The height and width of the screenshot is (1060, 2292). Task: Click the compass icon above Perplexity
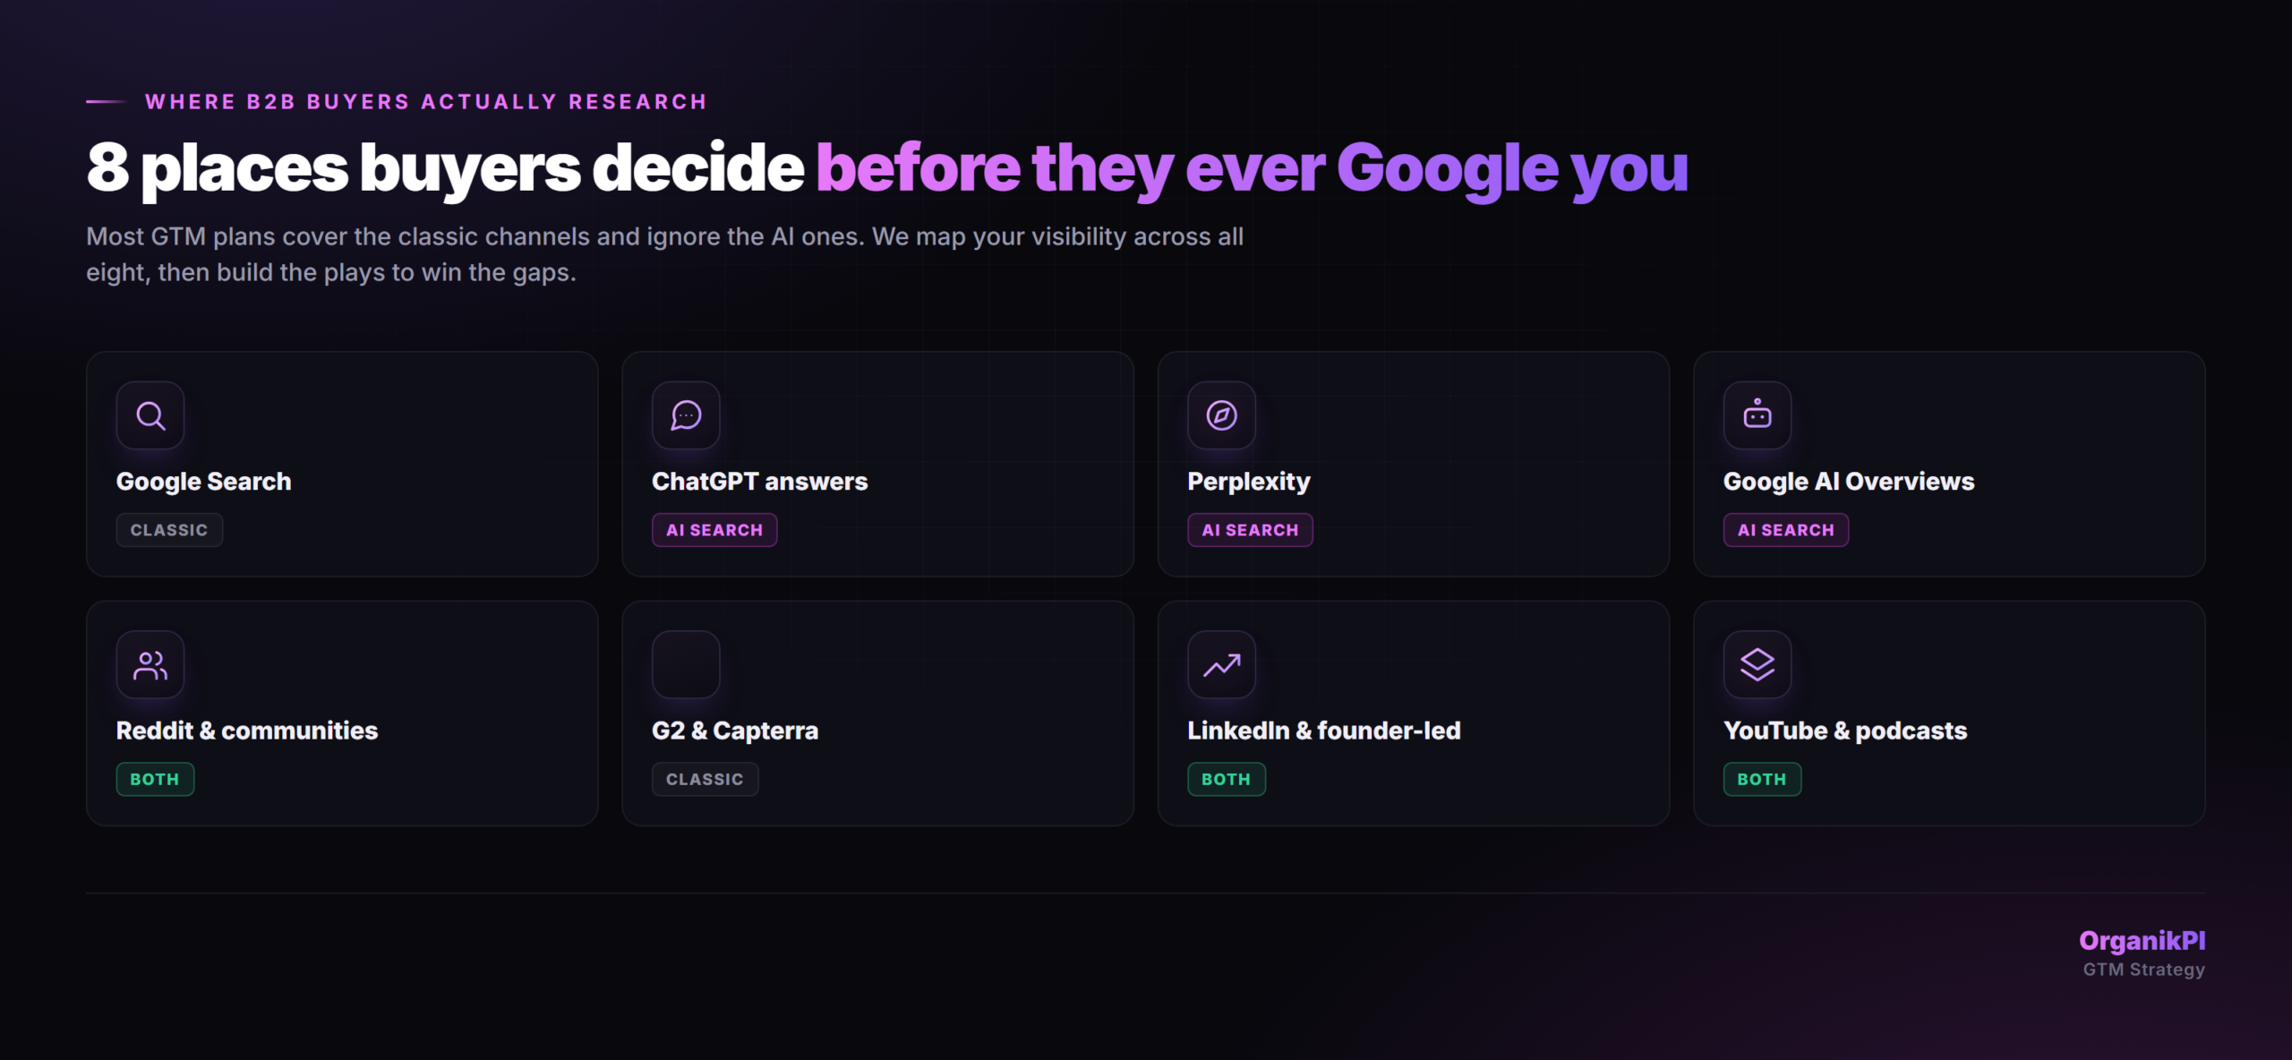coord(1221,415)
